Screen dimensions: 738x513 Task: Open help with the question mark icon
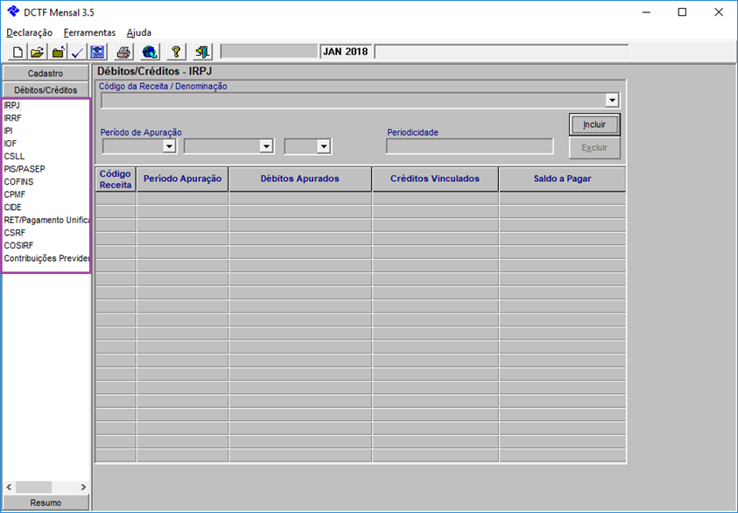pos(176,52)
